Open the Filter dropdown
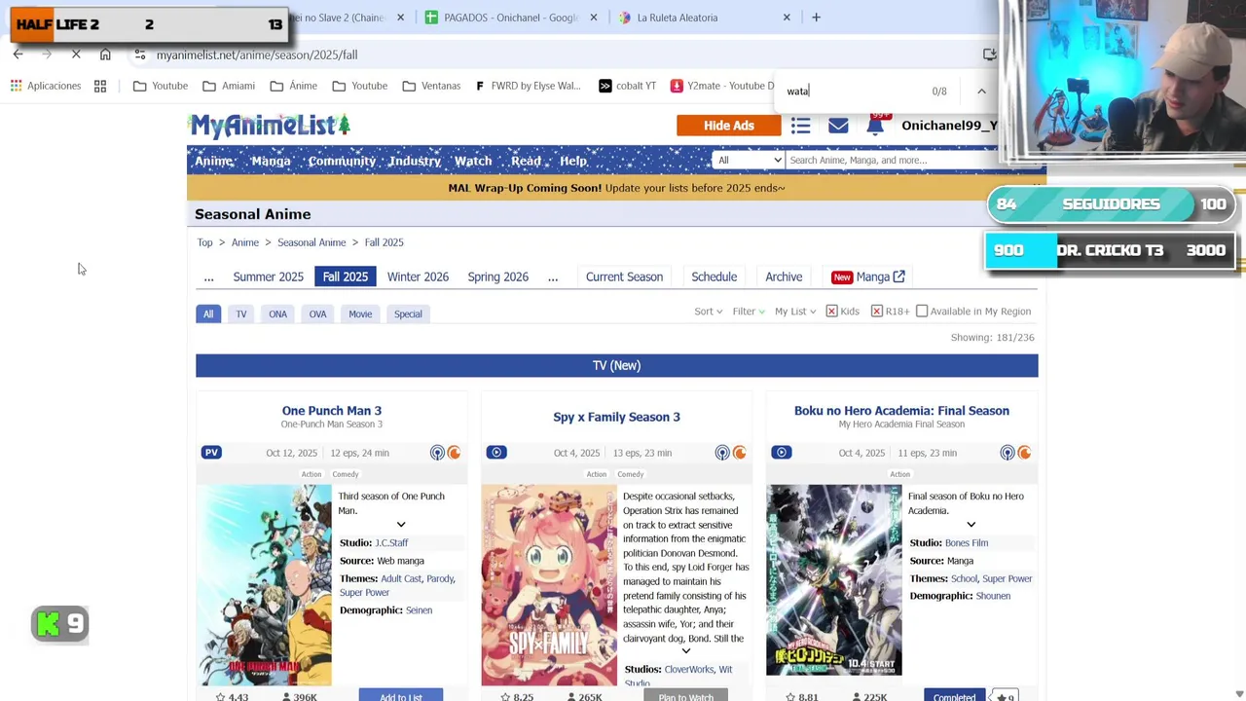1246x701 pixels. point(749,312)
